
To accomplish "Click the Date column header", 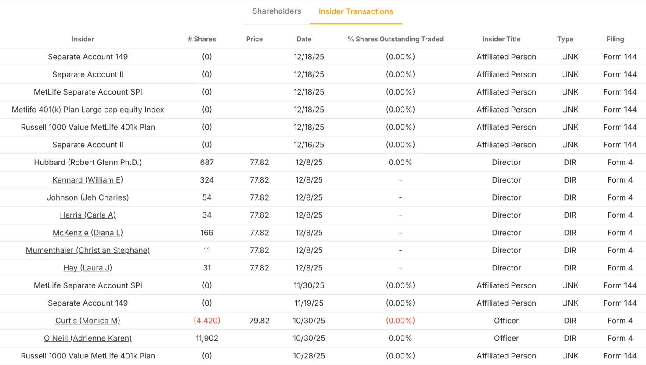I will click(304, 39).
